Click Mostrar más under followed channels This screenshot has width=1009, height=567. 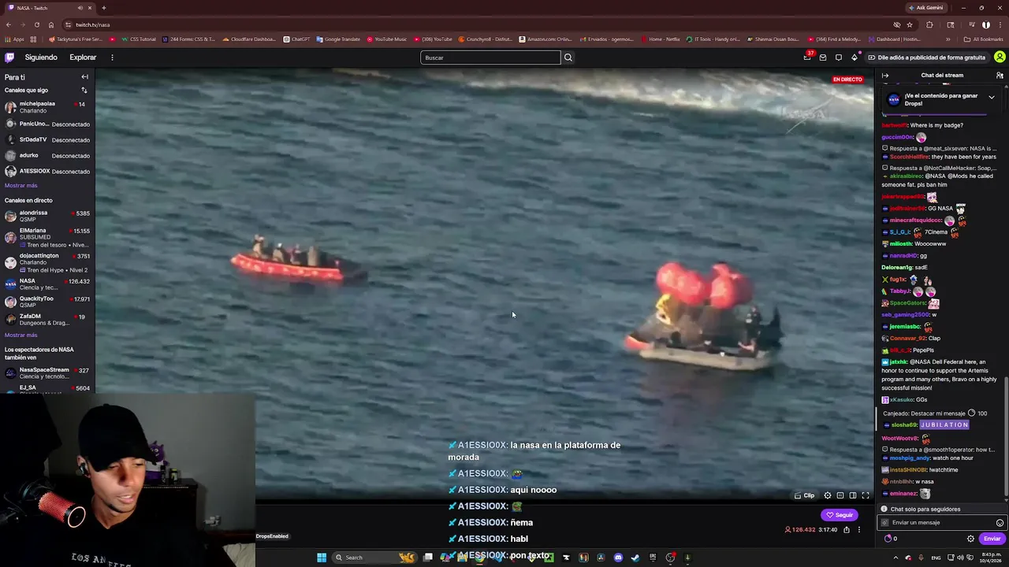21,186
